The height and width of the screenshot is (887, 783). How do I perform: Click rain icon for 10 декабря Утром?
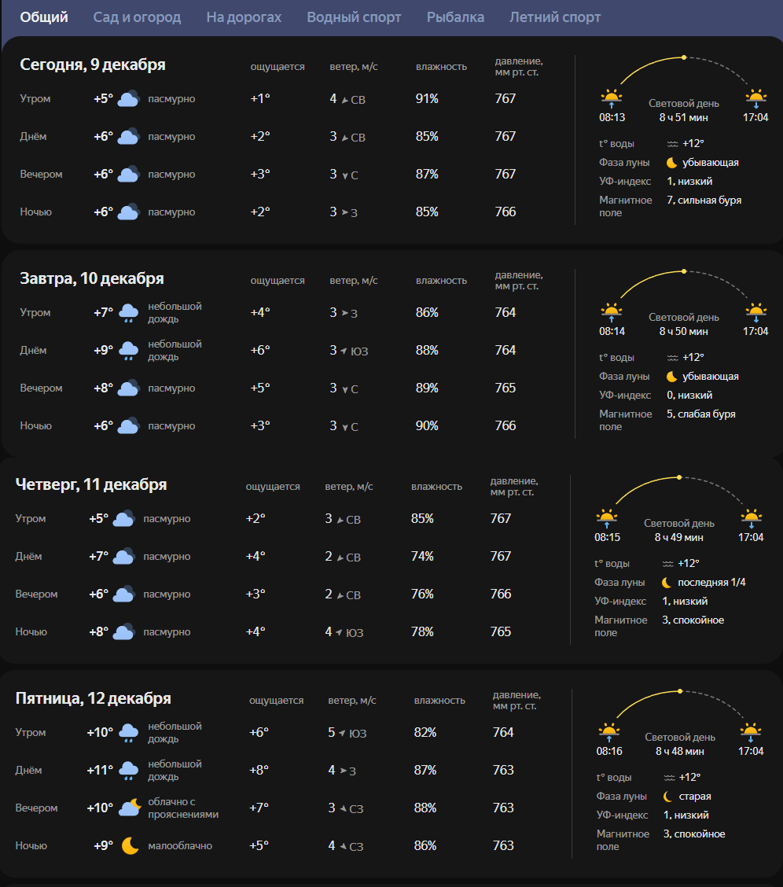[128, 313]
